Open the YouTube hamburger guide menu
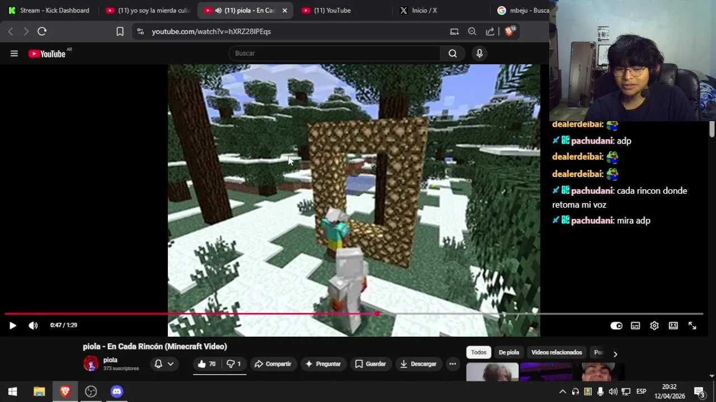 (14, 54)
